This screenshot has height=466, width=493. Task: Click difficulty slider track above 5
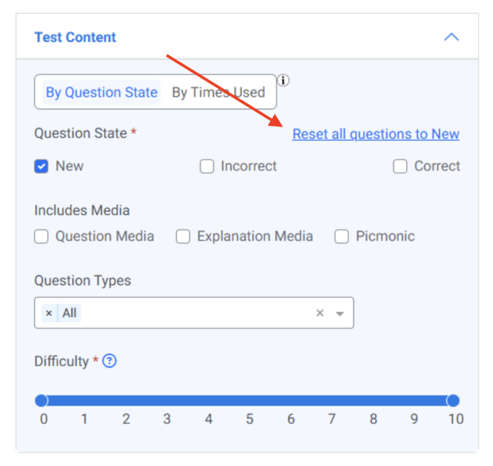[250, 401]
